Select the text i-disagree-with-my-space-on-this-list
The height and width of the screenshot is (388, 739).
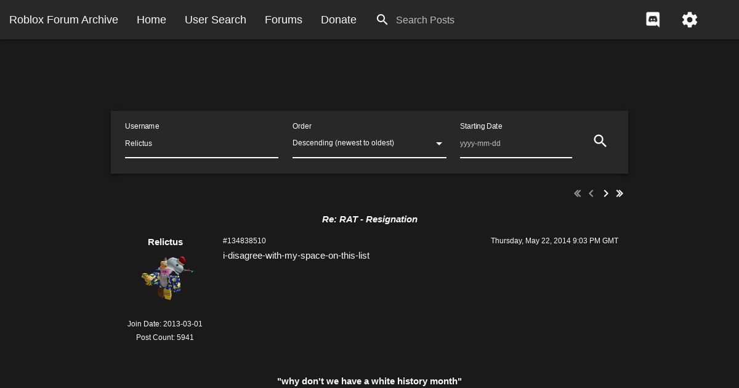pyautogui.click(x=296, y=256)
